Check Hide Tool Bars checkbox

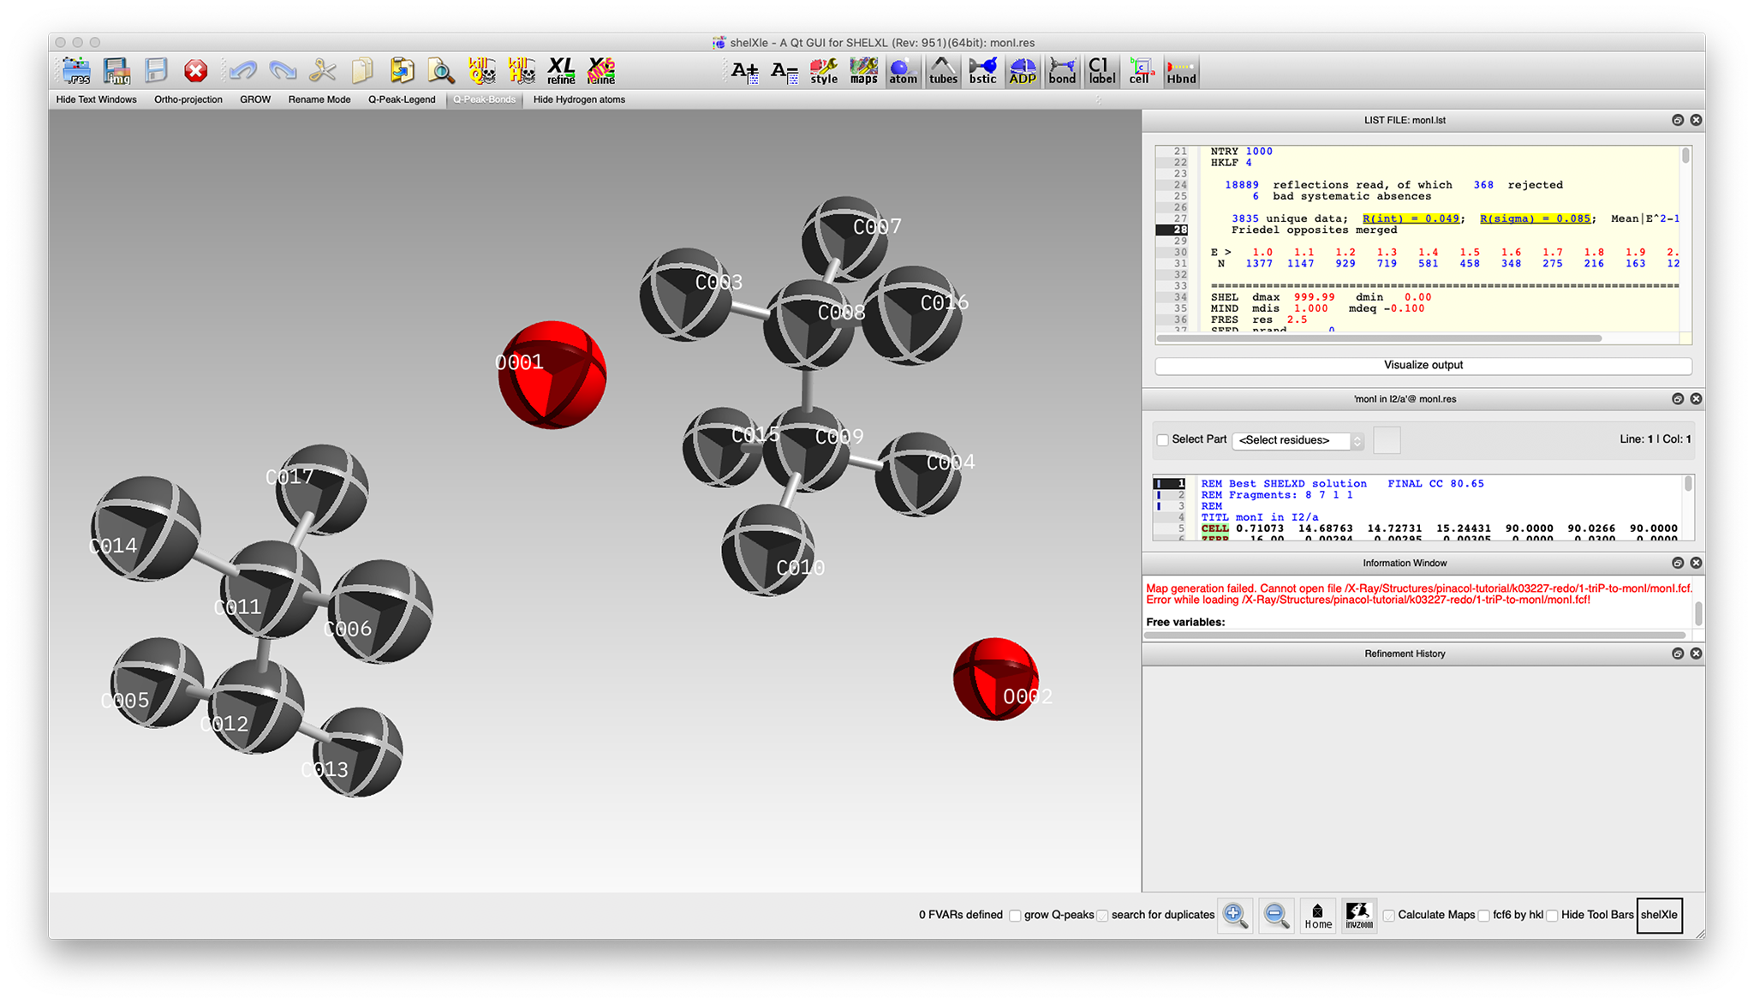coord(1552,916)
